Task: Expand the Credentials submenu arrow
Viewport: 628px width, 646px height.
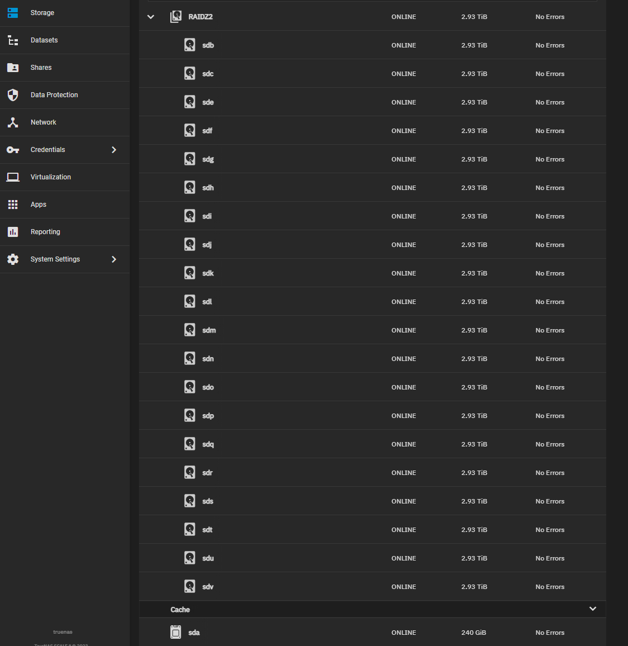Action: (x=114, y=150)
